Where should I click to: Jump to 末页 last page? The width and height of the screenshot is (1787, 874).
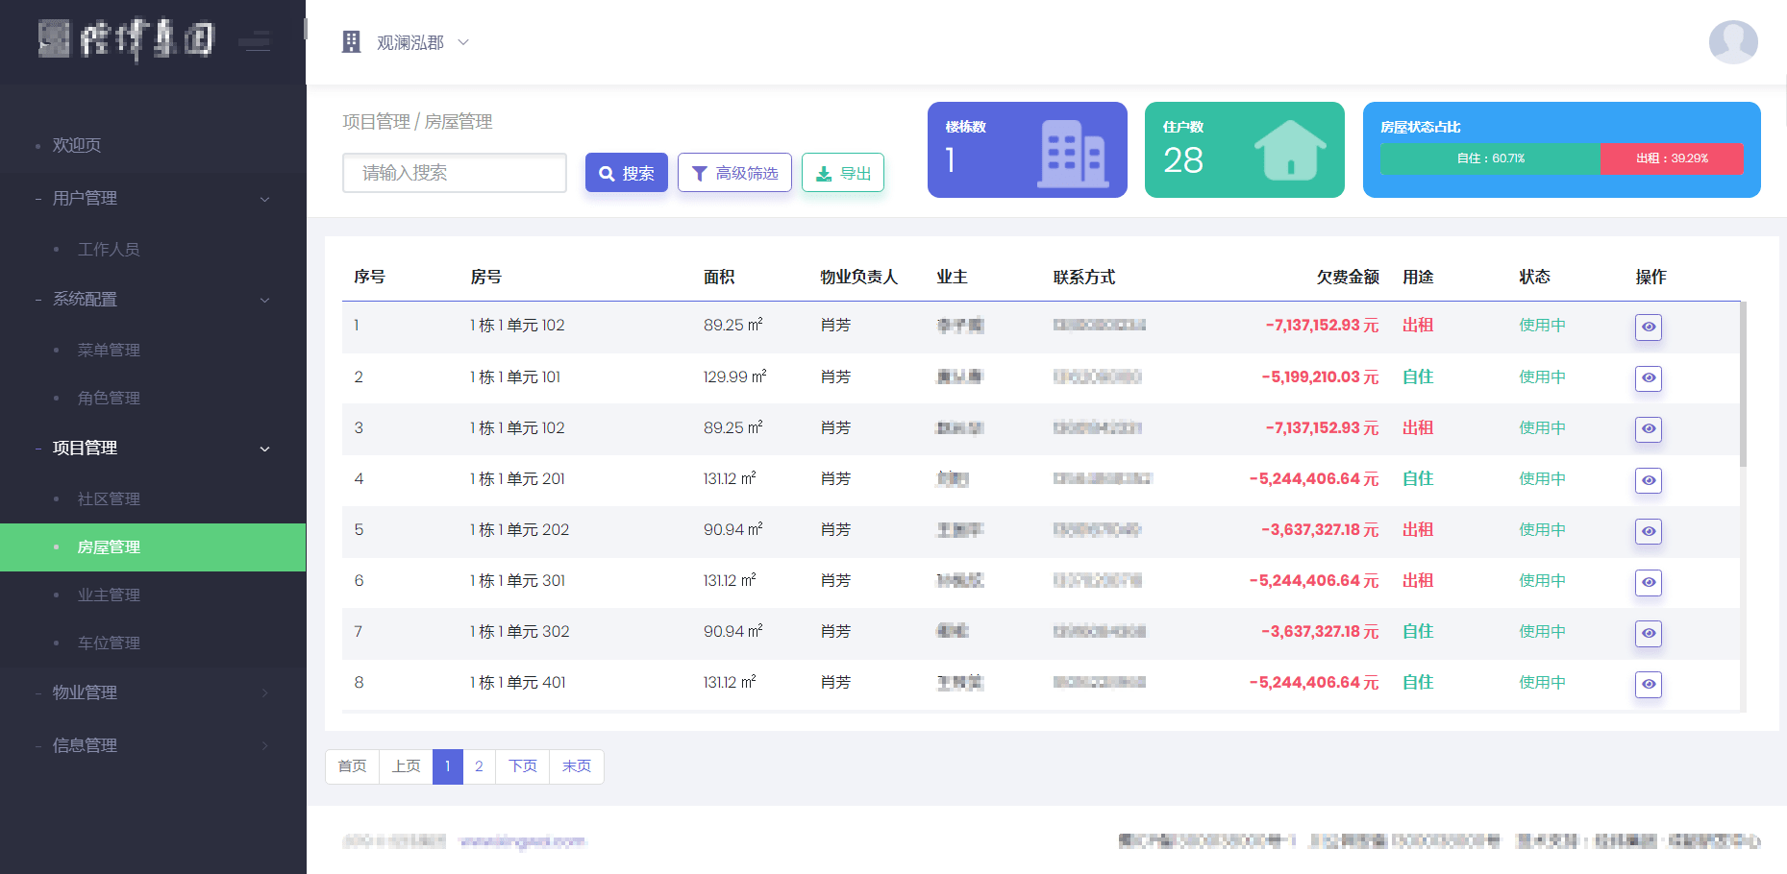pos(576,766)
